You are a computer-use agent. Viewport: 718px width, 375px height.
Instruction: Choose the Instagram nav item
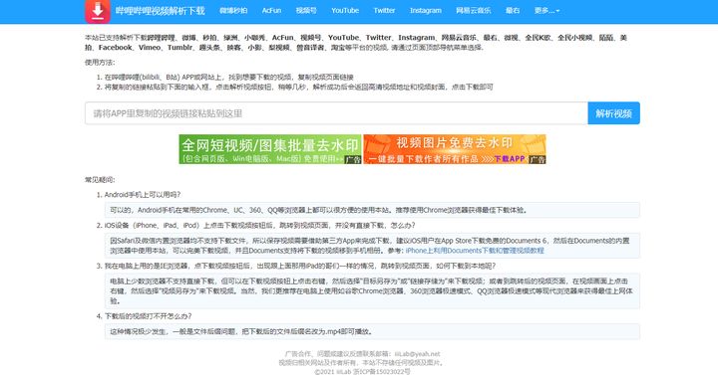tap(426, 11)
